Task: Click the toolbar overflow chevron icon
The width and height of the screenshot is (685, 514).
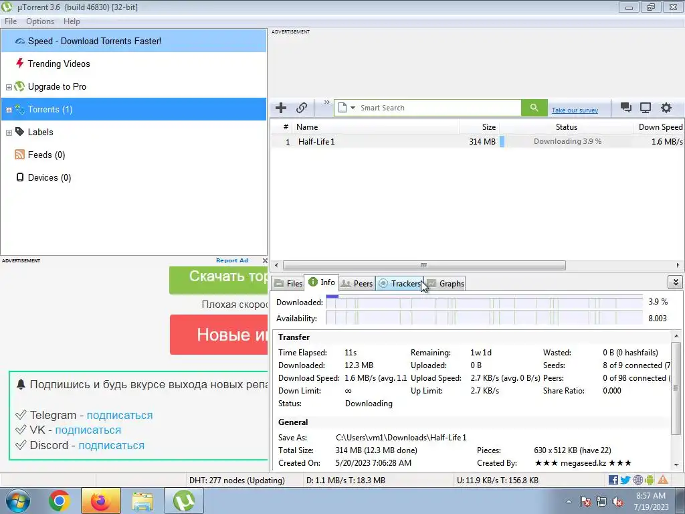Action: pos(326,102)
